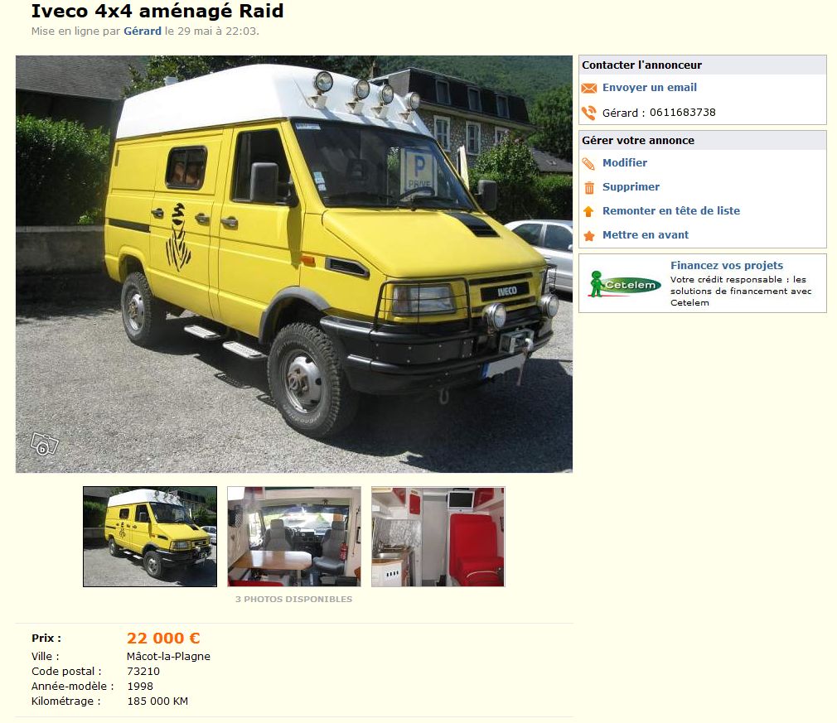Open the Financez vos projets link
This screenshot has width=837, height=723.
click(x=727, y=265)
